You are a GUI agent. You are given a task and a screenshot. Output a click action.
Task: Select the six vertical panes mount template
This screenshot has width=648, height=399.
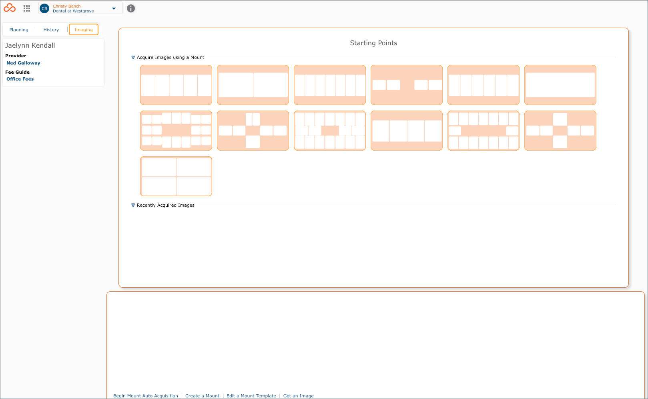[483, 85]
